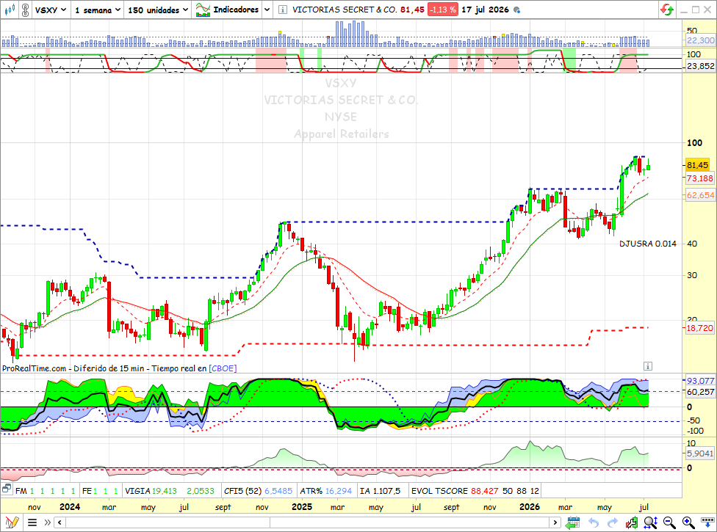Open the hamburger menu in bottom toolbar

click(x=32, y=522)
